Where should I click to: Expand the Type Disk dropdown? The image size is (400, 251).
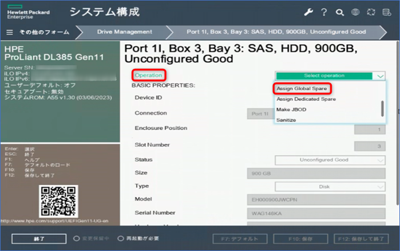click(330, 187)
